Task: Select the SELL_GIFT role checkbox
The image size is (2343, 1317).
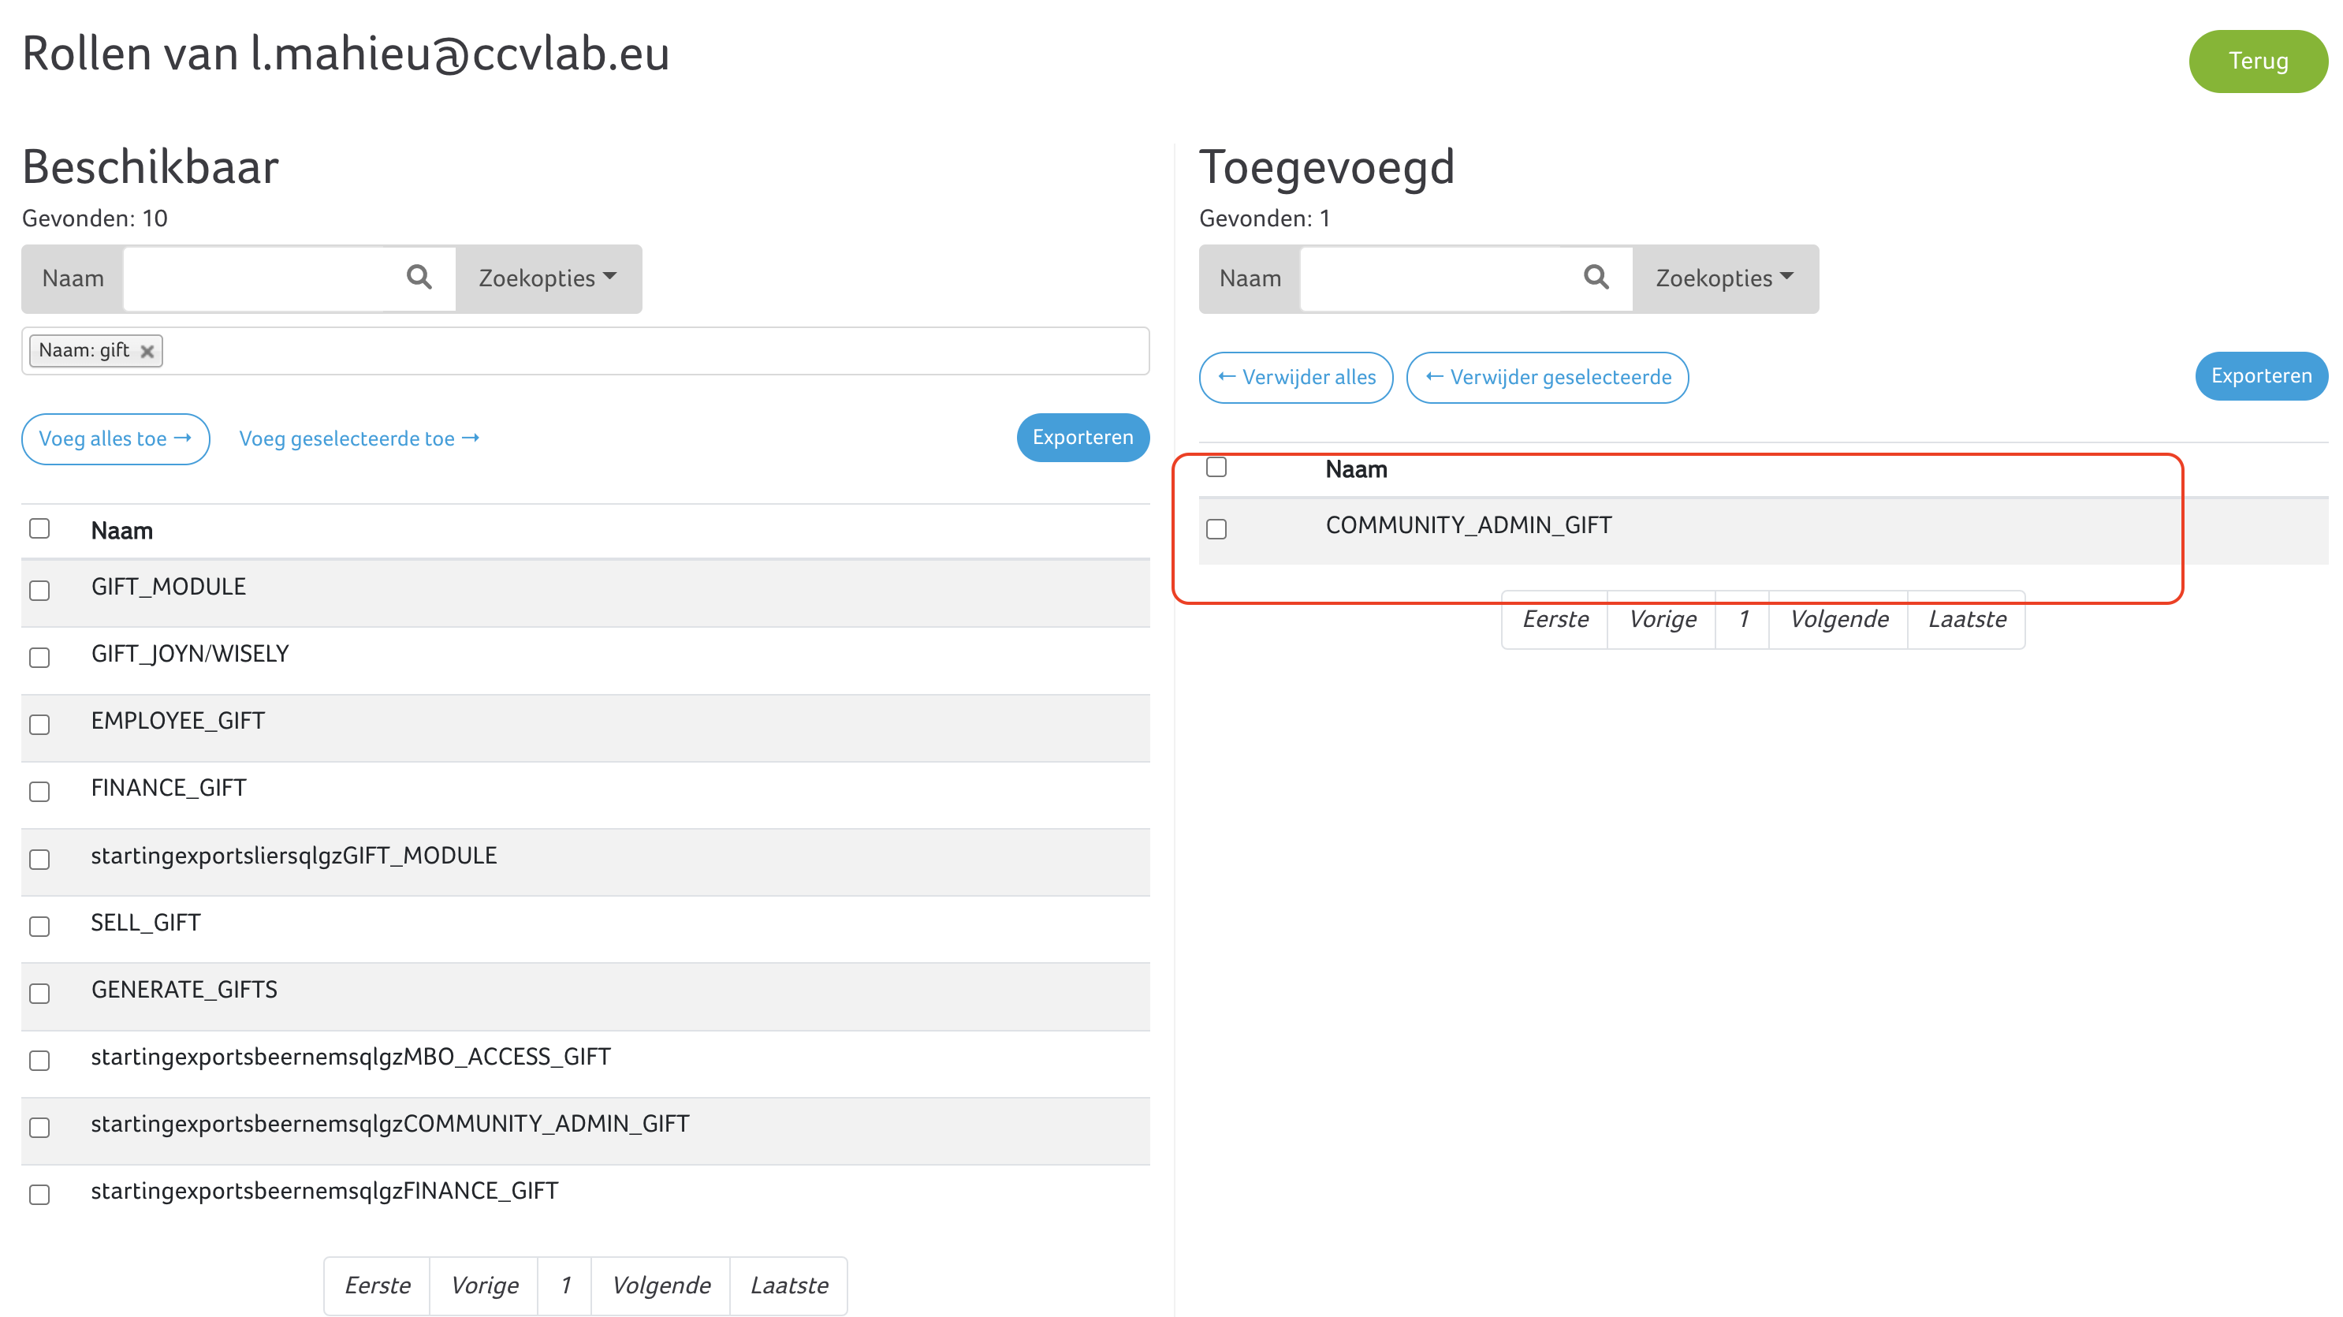Action: tap(39, 927)
